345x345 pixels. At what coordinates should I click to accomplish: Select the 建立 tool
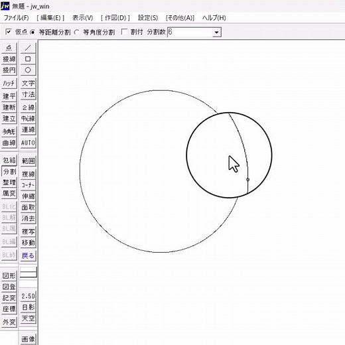9,118
